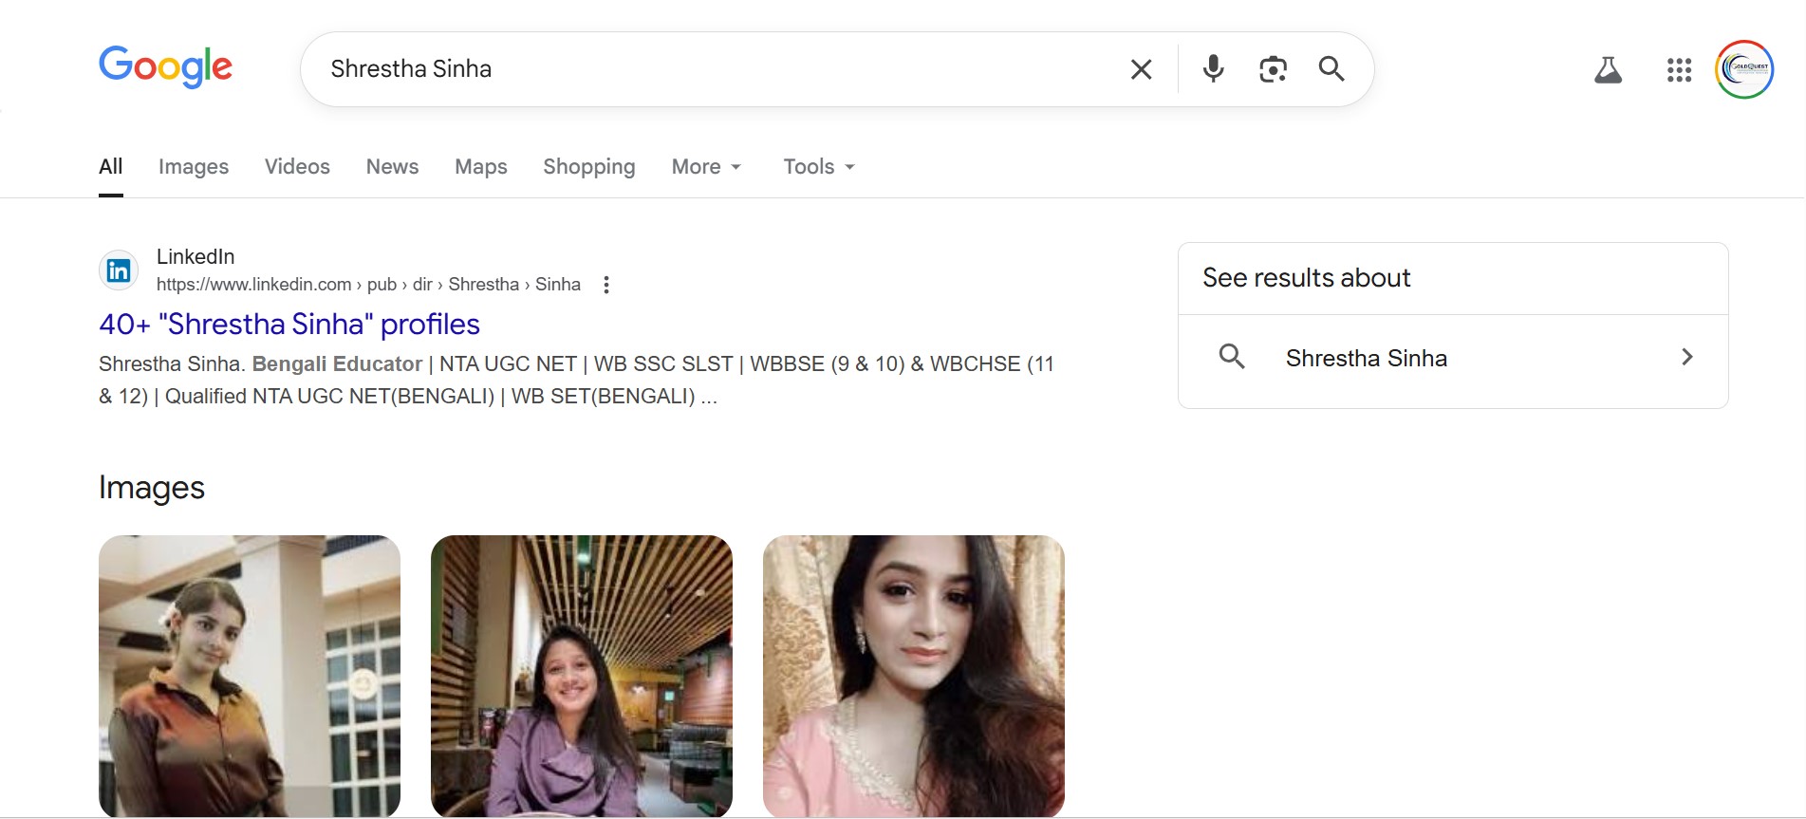Open the Google account profile avatar
Viewport: 1806px width, 819px height.
coord(1743,69)
